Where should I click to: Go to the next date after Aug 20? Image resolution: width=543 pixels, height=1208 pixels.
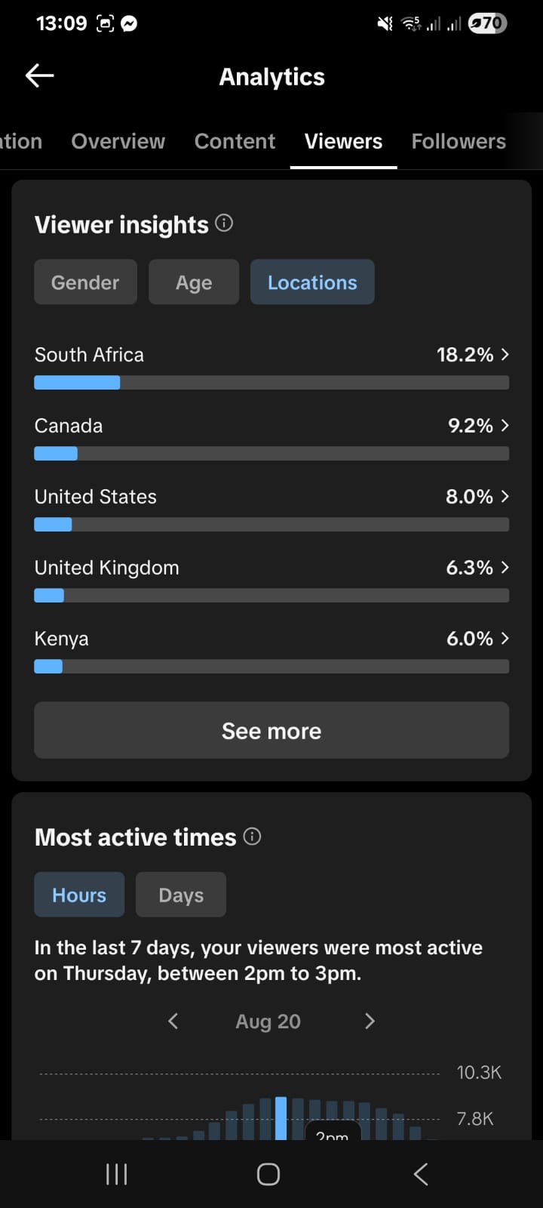click(x=370, y=1021)
